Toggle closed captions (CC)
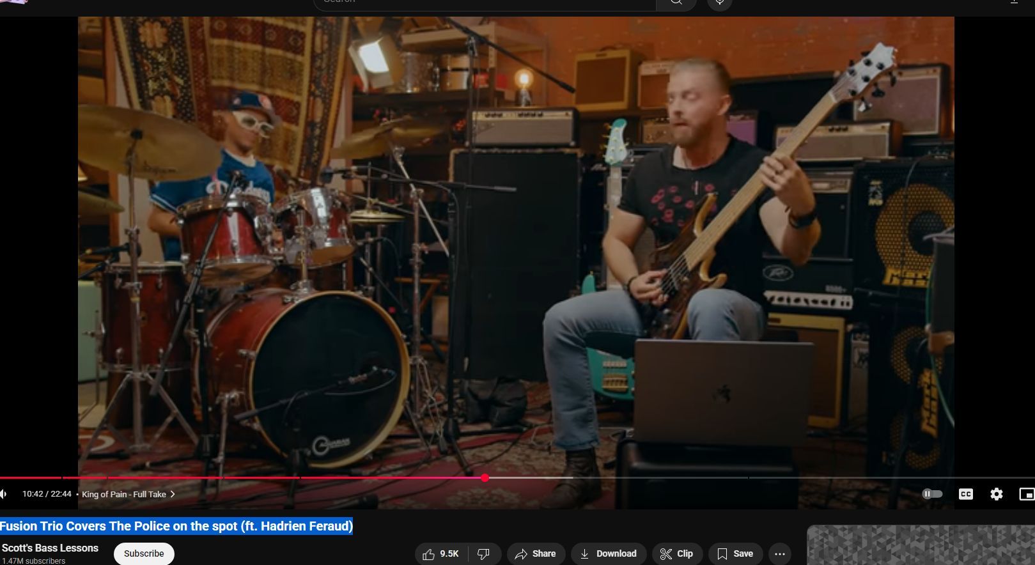Image resolution: width=1035 pixels, height=565 pixels. point(965,494)
